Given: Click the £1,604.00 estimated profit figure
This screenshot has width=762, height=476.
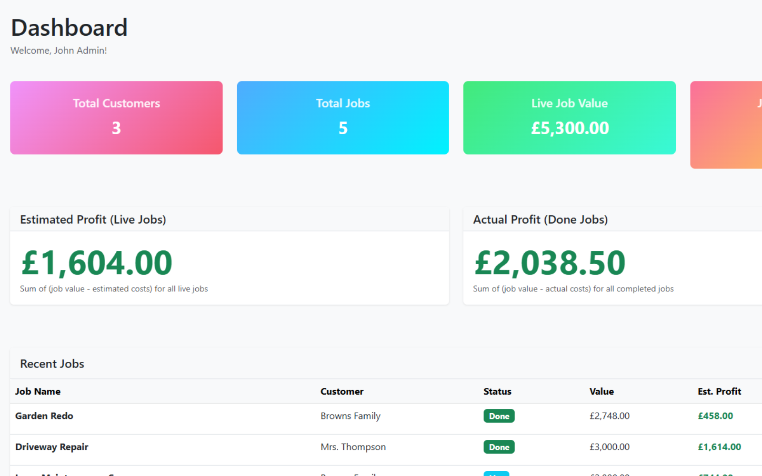Looking at the screenshot, I should pyautogui.click(x=97, y=263).
